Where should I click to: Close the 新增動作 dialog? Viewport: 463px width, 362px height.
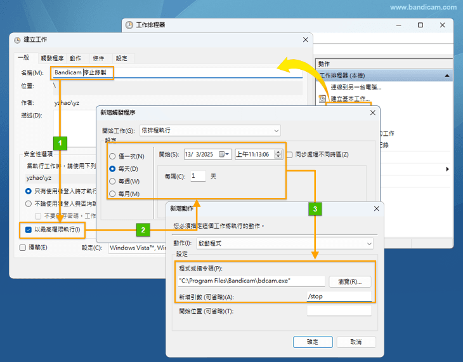click(376, 208)
